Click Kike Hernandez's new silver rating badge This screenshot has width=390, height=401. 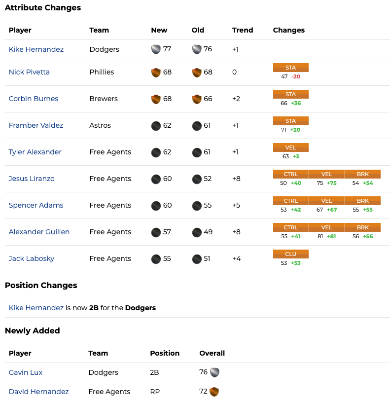(156, 49)
